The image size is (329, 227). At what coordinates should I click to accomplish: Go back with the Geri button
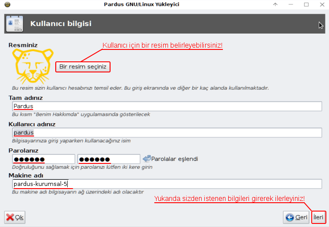(296, 217)
